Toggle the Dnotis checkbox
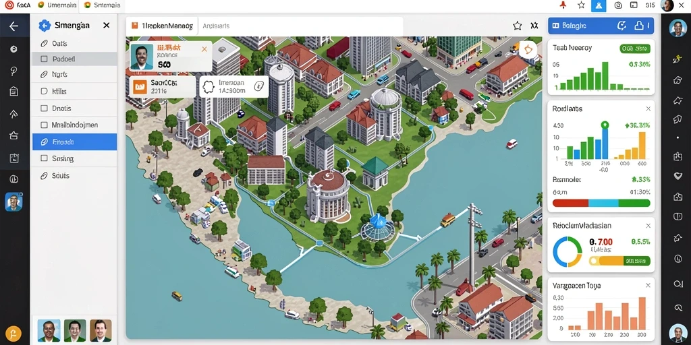Image resolution: width=691 pixels, height=345 pixels. tap(44, 108)
